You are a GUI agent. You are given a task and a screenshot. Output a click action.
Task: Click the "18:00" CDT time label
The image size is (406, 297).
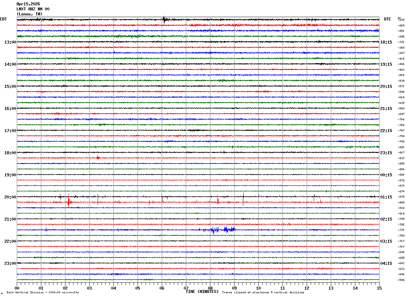click(x=10, y=153)
